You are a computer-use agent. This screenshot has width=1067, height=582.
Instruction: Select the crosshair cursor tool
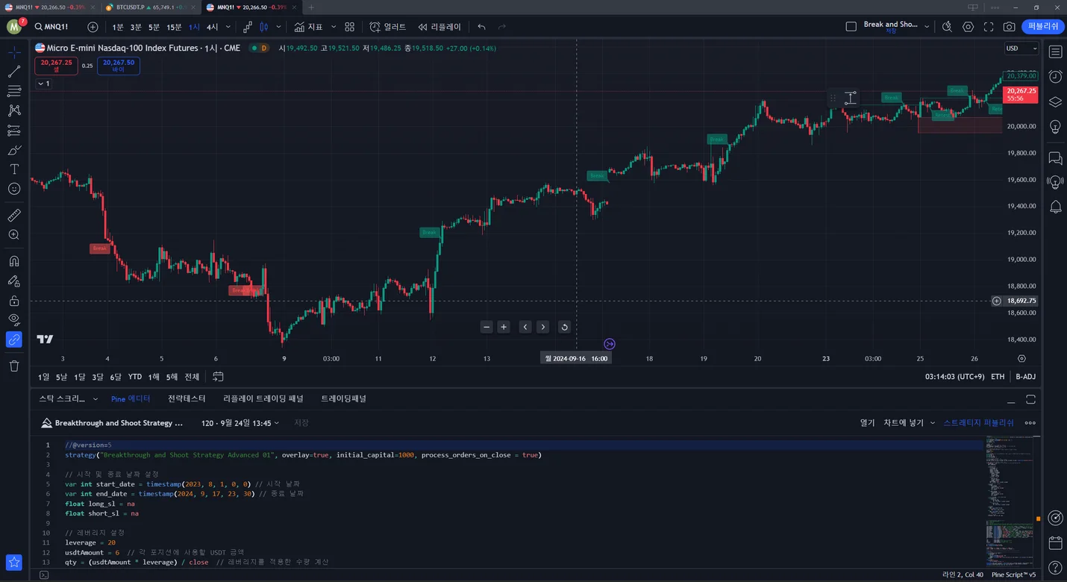(14, 52)
